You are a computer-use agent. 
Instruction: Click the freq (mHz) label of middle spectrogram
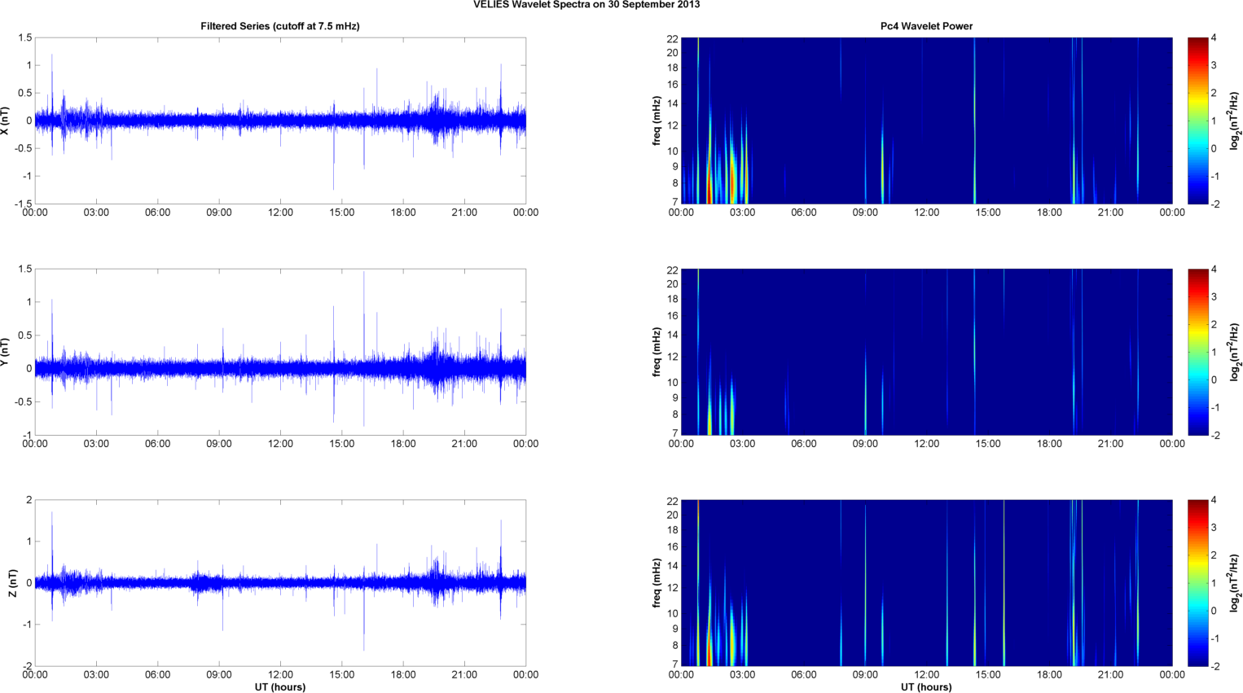pyautogui.click(x=657, y=352)
